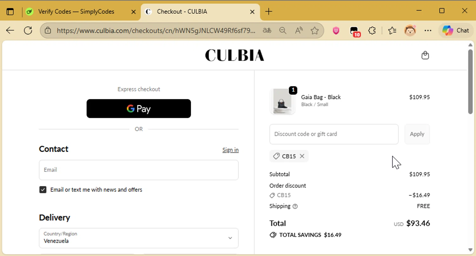Click the Gaia Bag product thumbnail
Viewport: 476px width, 256px height.
(282, 101)
